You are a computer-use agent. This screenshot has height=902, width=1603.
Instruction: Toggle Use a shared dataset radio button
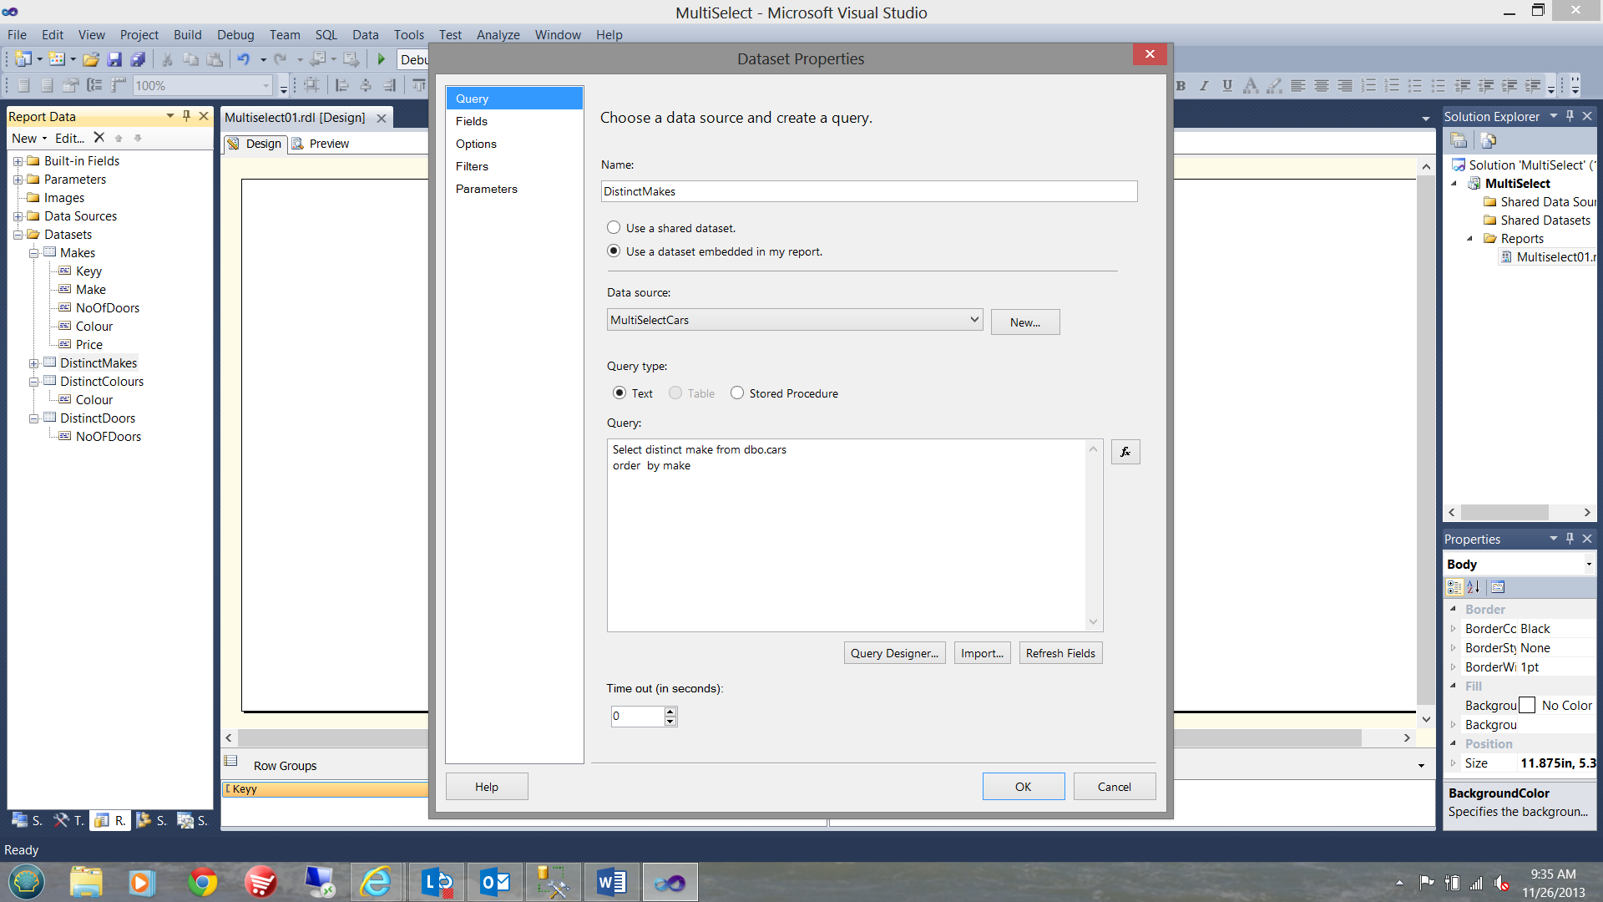coord(614,228)
